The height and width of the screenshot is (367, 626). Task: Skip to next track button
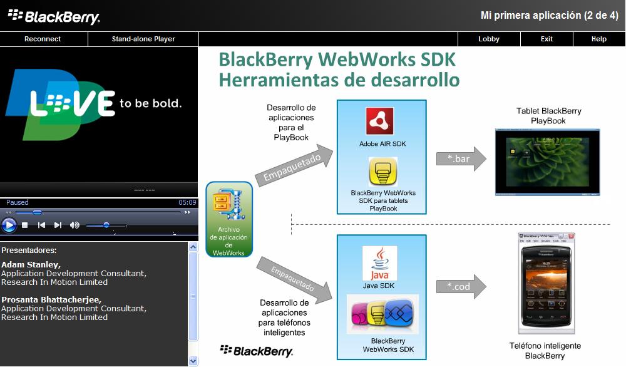click(x=58, y=225)
